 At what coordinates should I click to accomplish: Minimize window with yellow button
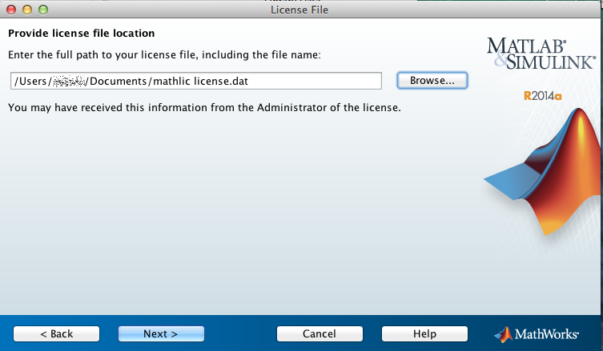click(27, 10)
